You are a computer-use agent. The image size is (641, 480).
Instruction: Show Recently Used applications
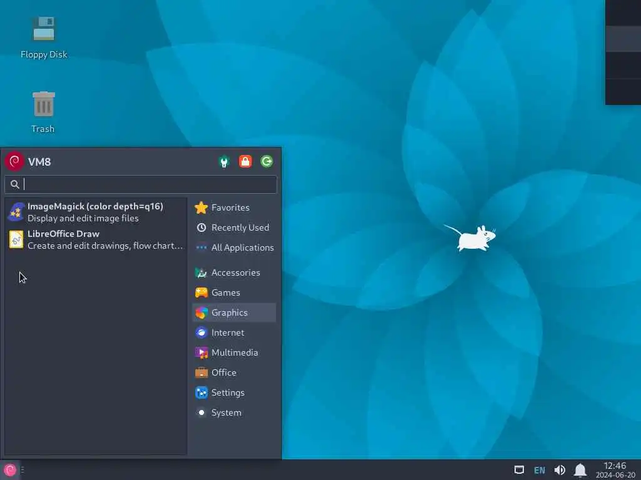(x=234, y=227)
